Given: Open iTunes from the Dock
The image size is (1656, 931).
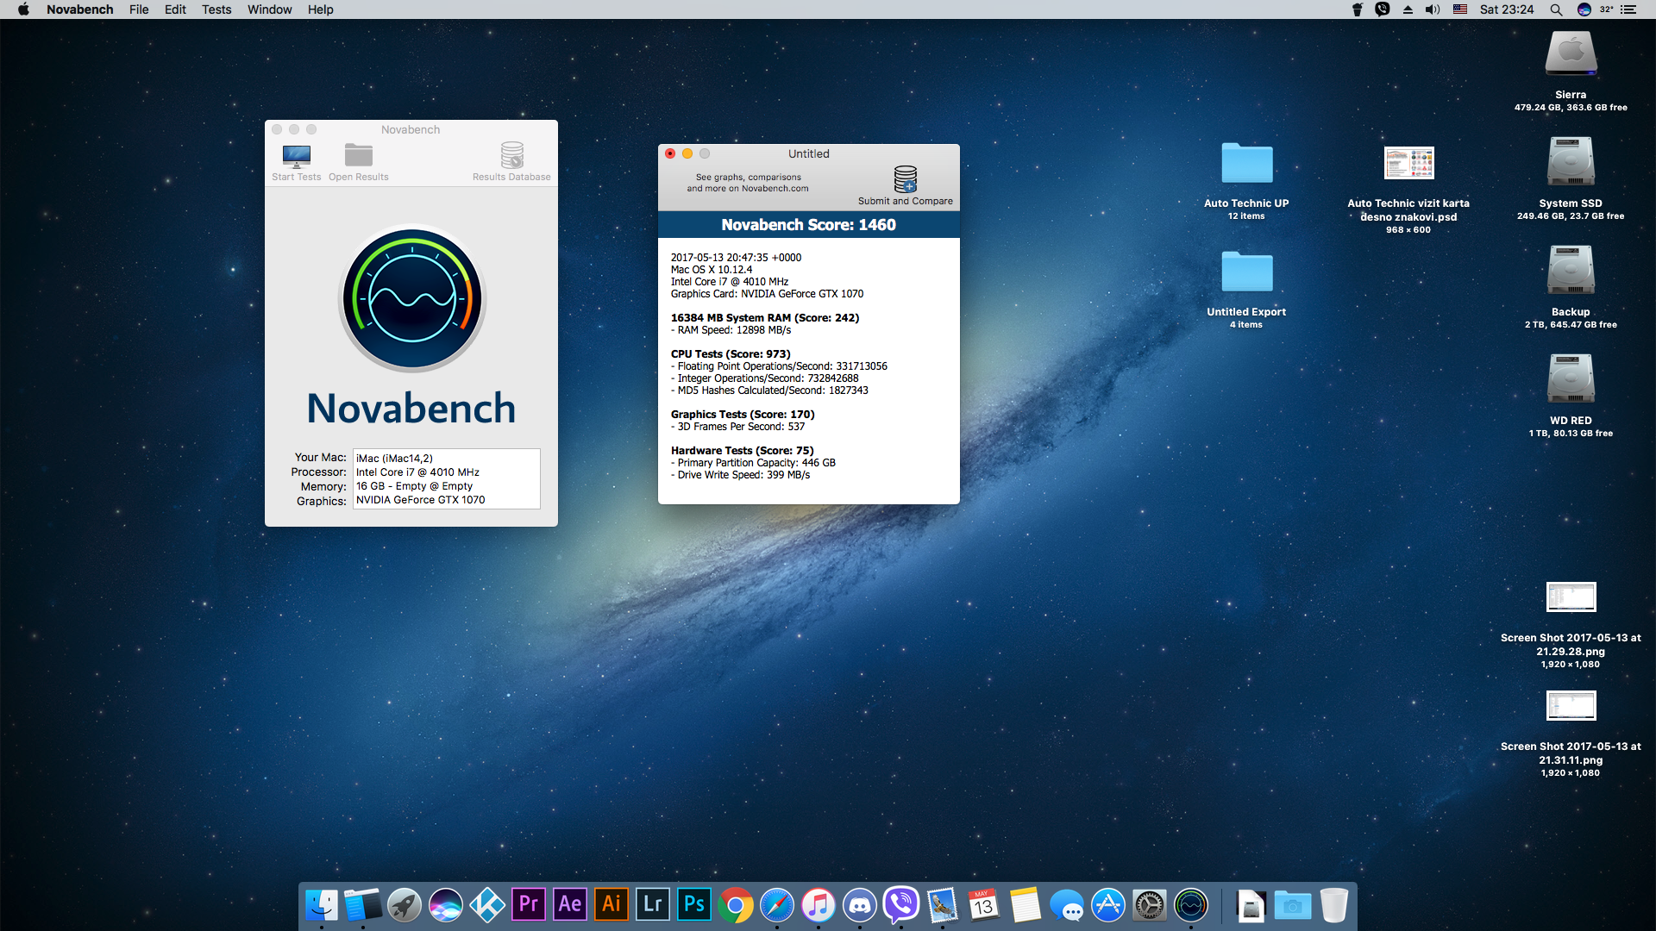Looking at the screenshot, I should [819, 905].
